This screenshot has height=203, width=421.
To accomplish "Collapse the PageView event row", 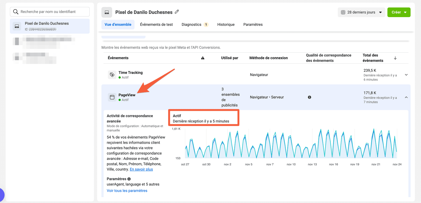I will coord(406,97).
